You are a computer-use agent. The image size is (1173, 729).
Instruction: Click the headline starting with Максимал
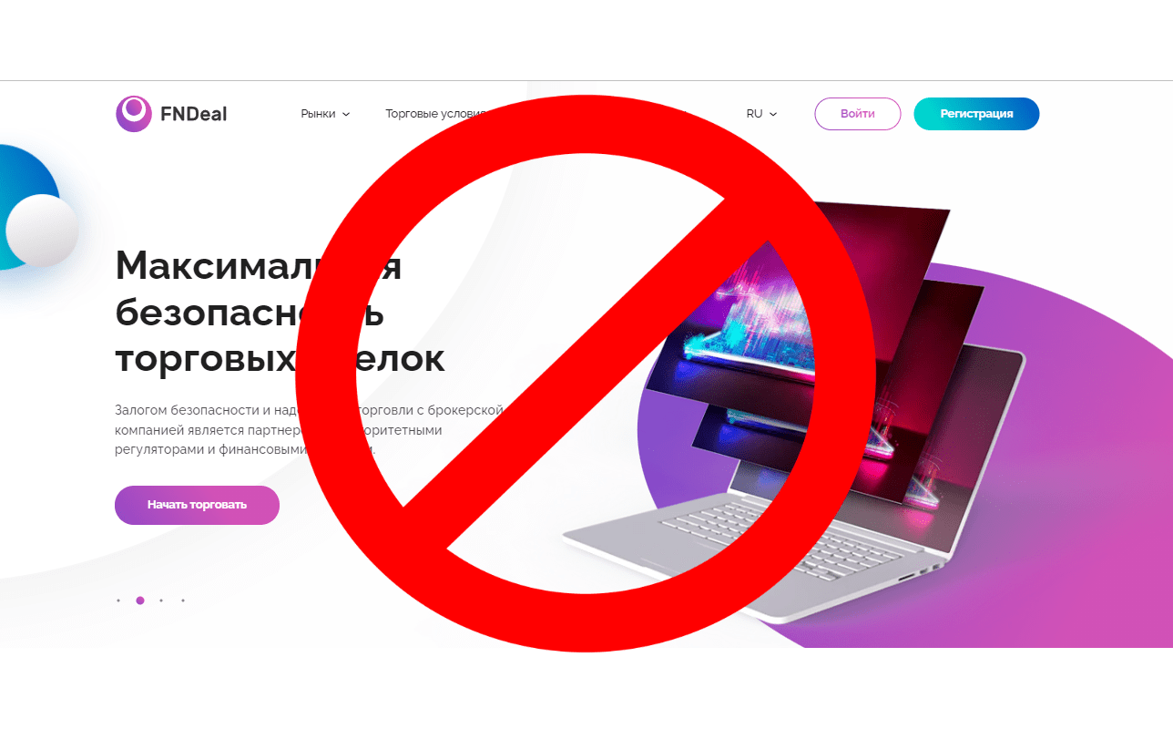coord(280,312)
